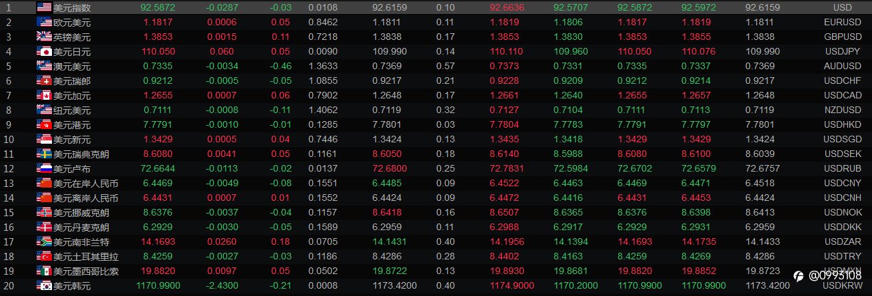Click the Hong Kong flag icon beside 美元港元
This screenshot has height=296, width=872.
[x=44, y=124]
